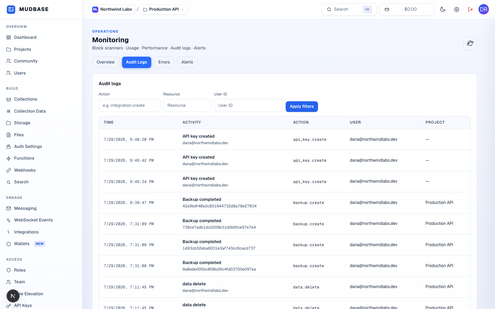Select Audit Logs tab
This screenshot has width=495, height=309.
(136, 62)
